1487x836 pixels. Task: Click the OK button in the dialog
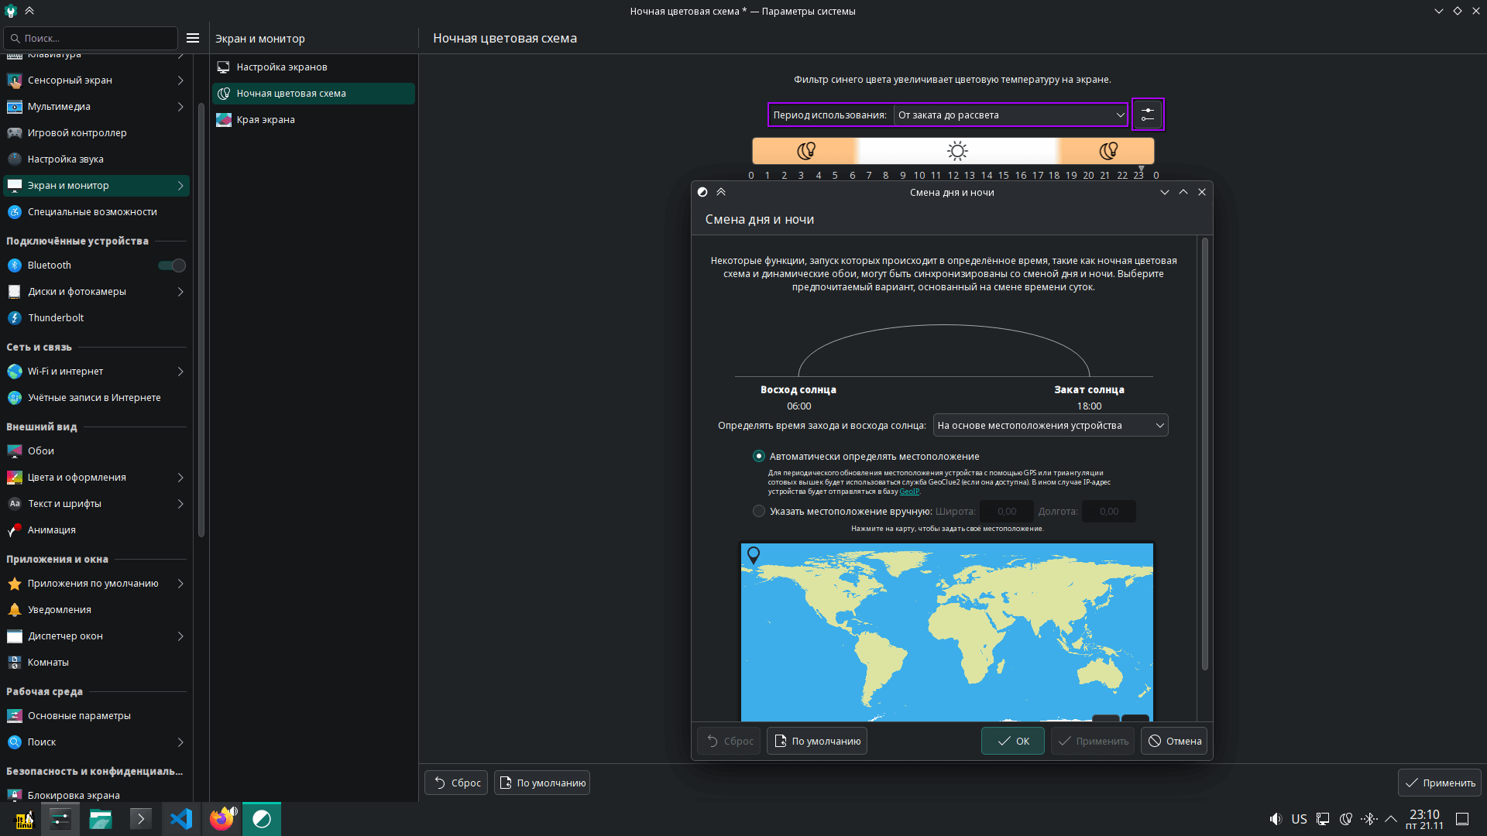click(x=1012, y=741)
